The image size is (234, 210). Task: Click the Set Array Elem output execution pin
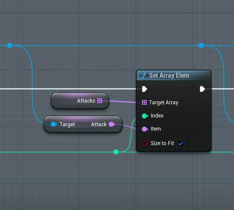[202, 89]
